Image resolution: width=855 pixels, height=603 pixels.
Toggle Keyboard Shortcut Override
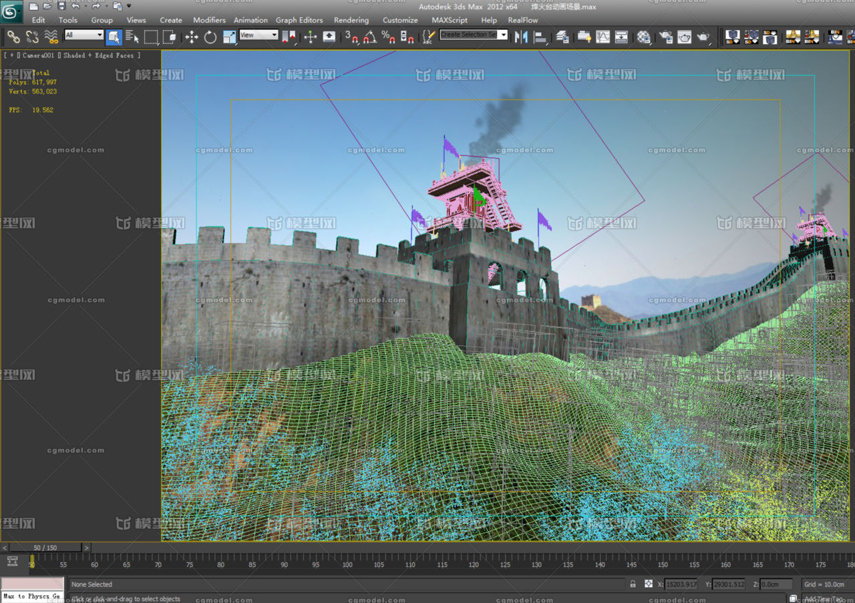(329, 37)
